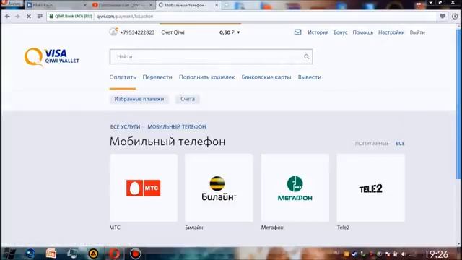Close the YouTube browser tab
462x260 pixels.
click(151, 5)
